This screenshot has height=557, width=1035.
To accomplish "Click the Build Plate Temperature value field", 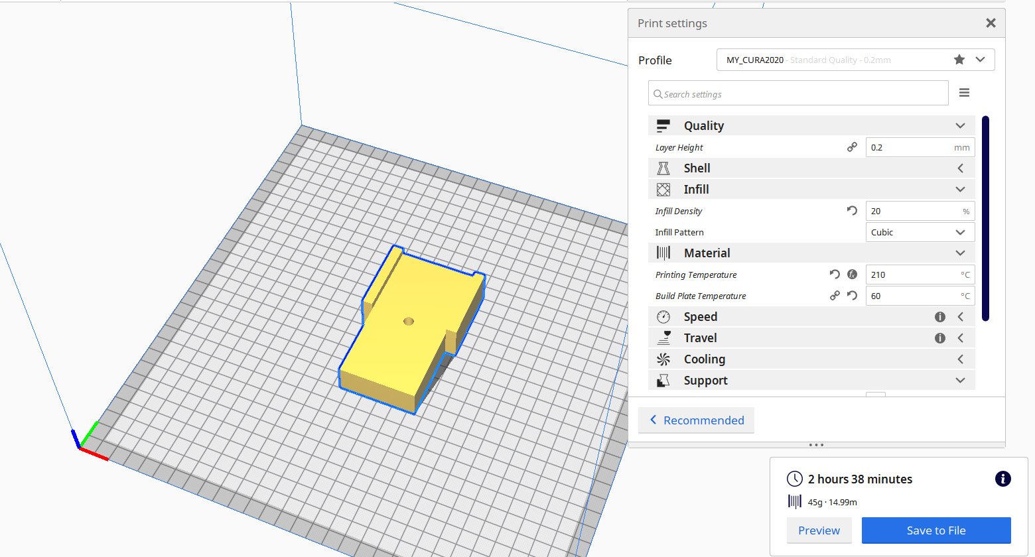I will [x=920, y=296].
